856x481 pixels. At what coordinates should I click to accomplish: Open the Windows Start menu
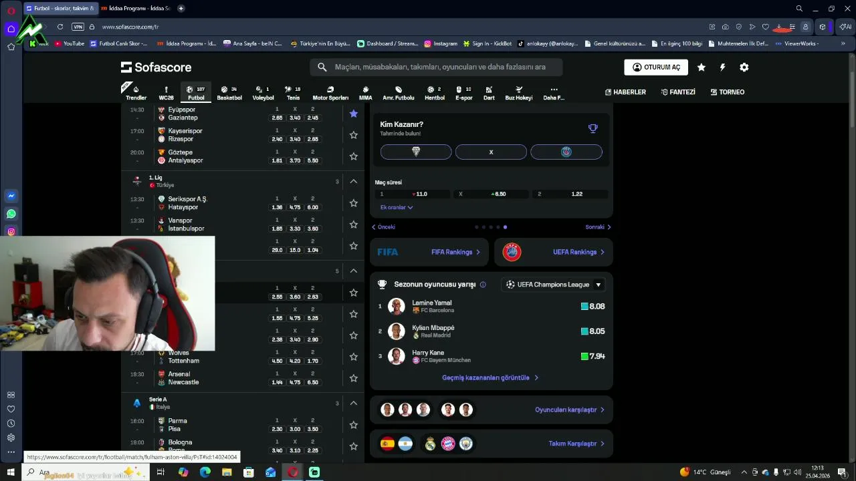click(x=11, y=472)
